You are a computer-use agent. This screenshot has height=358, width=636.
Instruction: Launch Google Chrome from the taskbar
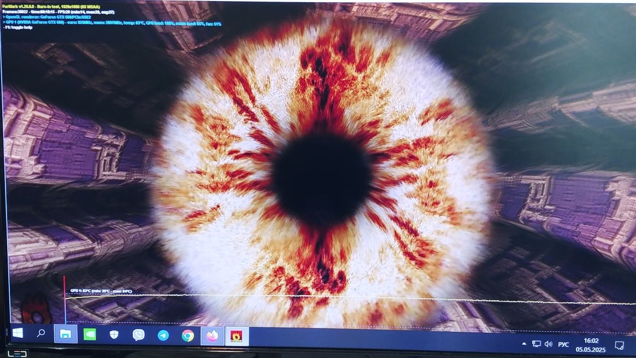[187, 336]
